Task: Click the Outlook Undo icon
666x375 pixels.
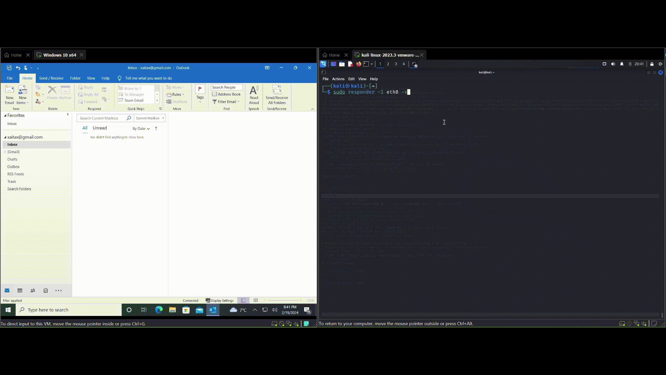Action: point(18,68)
